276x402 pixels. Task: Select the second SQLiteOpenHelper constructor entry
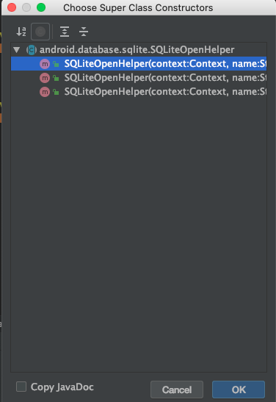pos(139,78)
